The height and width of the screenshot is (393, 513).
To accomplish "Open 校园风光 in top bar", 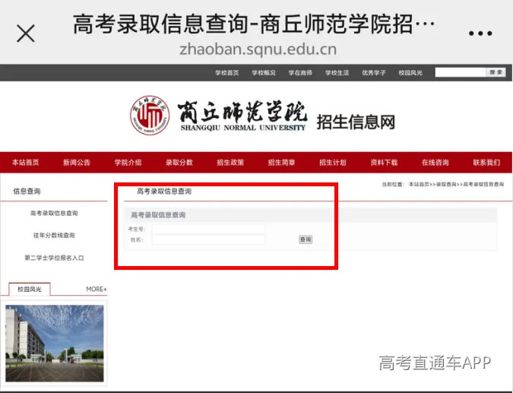I will (410, 73).
